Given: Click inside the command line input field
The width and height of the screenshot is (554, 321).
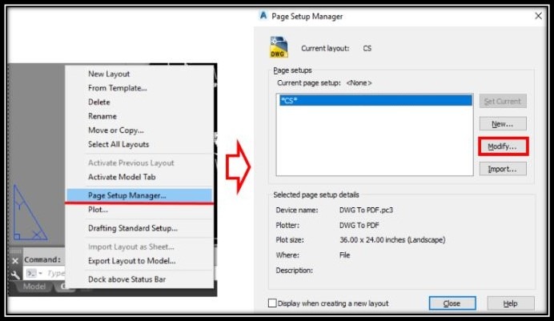Looking at the screenshot, I should [x=56, y=273].
